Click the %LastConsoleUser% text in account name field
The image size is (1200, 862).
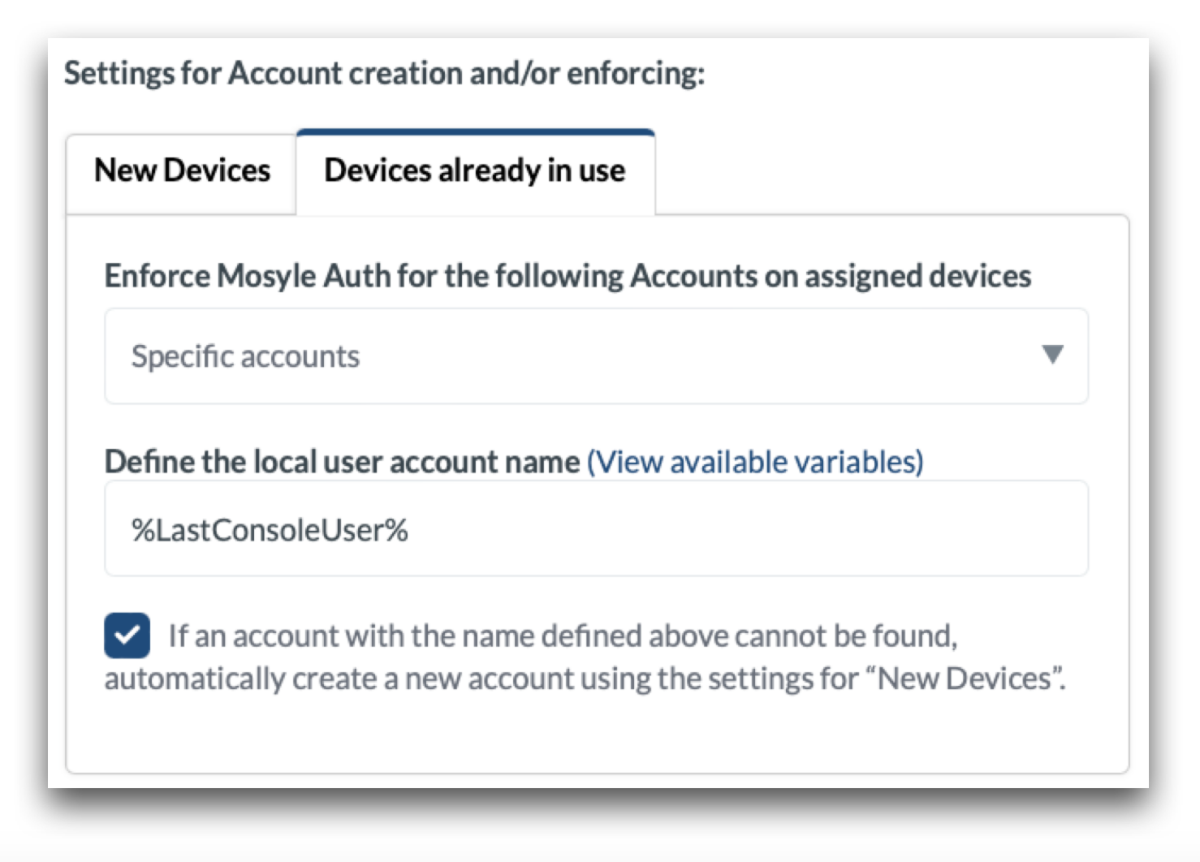pyautogui.click(x=270, y=530)
